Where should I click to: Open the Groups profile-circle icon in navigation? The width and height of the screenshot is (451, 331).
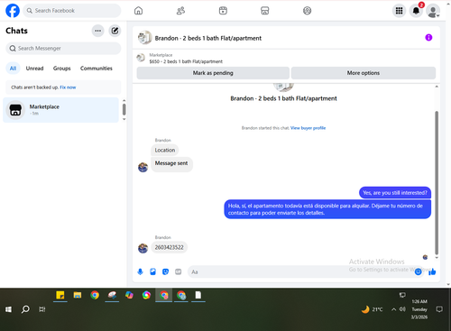(x=307, y=11)
